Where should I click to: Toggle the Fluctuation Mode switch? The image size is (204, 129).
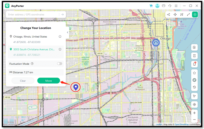60,63
